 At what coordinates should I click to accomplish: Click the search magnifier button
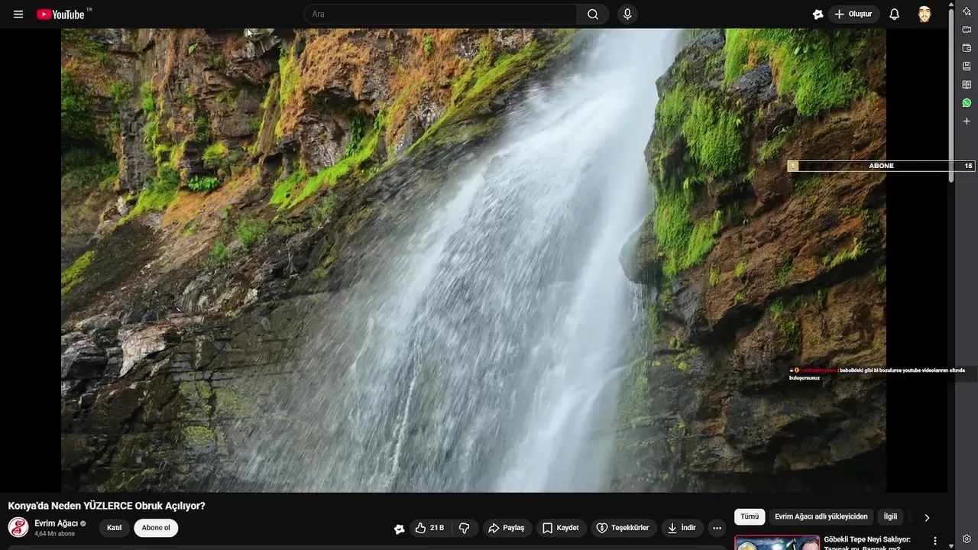point(593,15)
